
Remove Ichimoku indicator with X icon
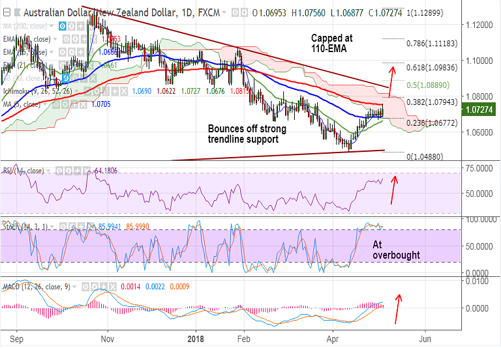124,91
